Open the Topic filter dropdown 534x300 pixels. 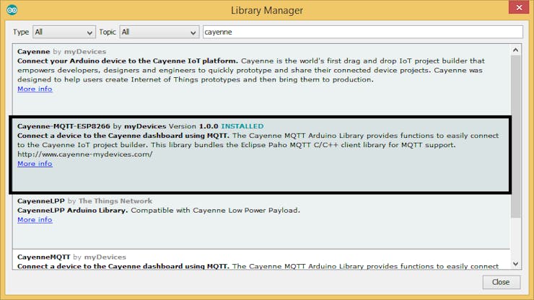click(159, 32)
